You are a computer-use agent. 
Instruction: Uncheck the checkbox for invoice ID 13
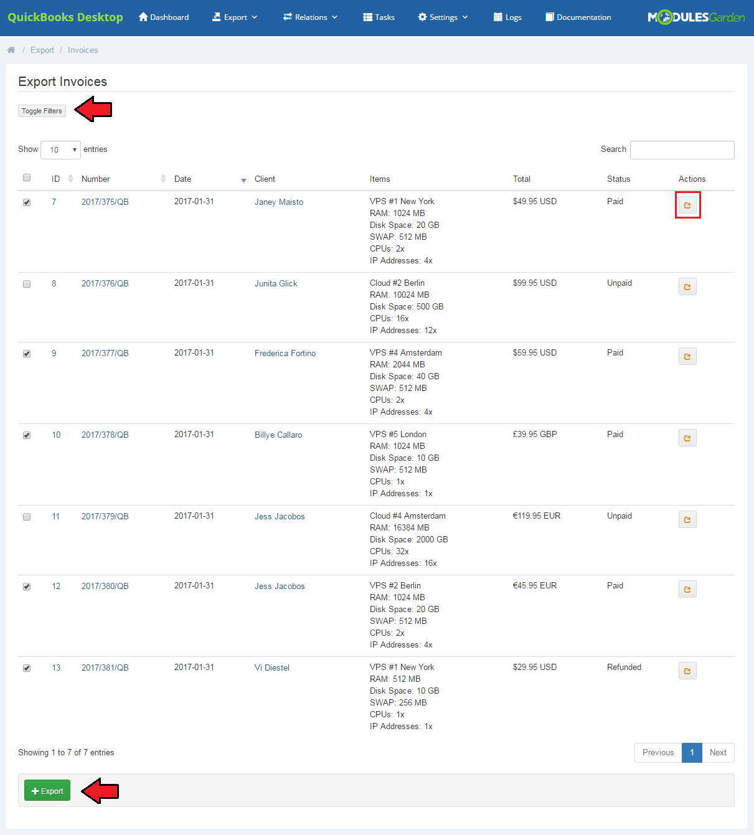[27, 668]
